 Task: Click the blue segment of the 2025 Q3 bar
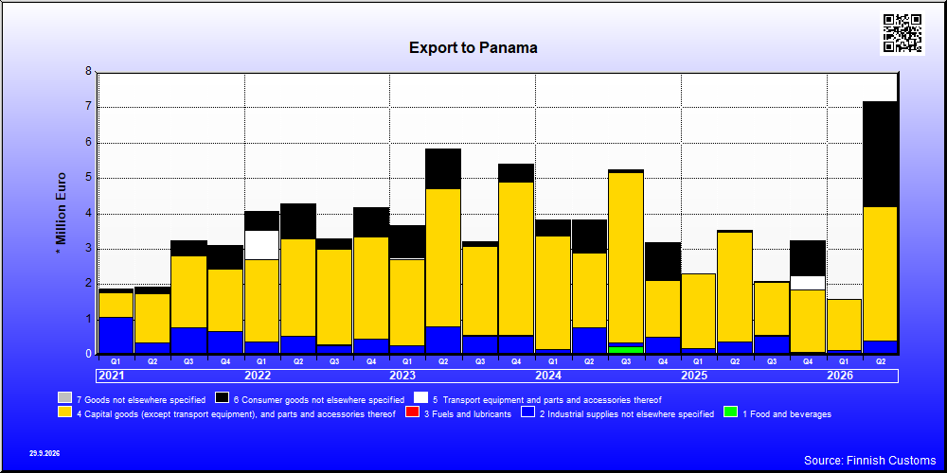coord(771,344)
